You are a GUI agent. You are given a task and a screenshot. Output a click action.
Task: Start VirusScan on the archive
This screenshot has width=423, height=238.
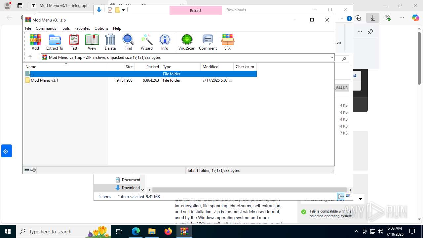click(187, 42)
